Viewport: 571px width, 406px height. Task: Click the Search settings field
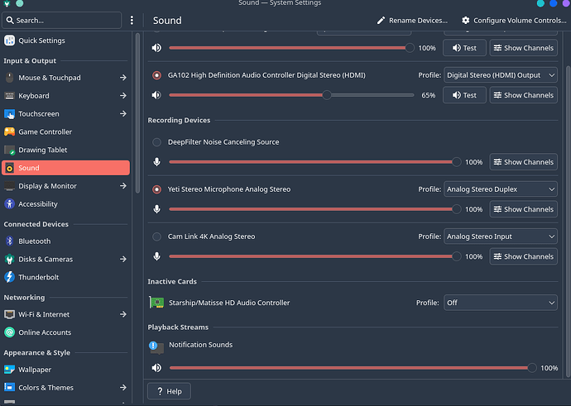61,21
